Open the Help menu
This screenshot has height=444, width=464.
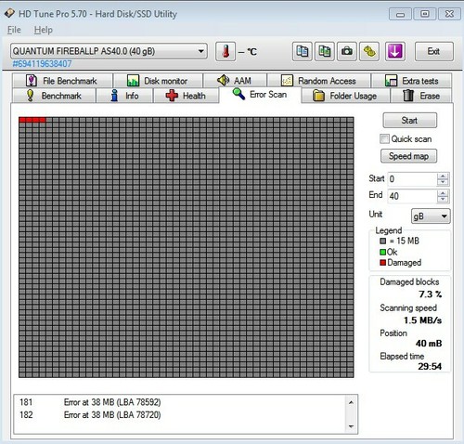(x=44, y=30)
